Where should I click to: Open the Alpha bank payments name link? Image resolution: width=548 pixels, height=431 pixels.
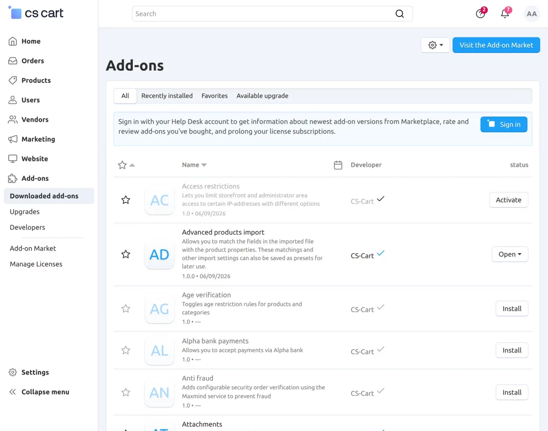(x=215, y=341)
